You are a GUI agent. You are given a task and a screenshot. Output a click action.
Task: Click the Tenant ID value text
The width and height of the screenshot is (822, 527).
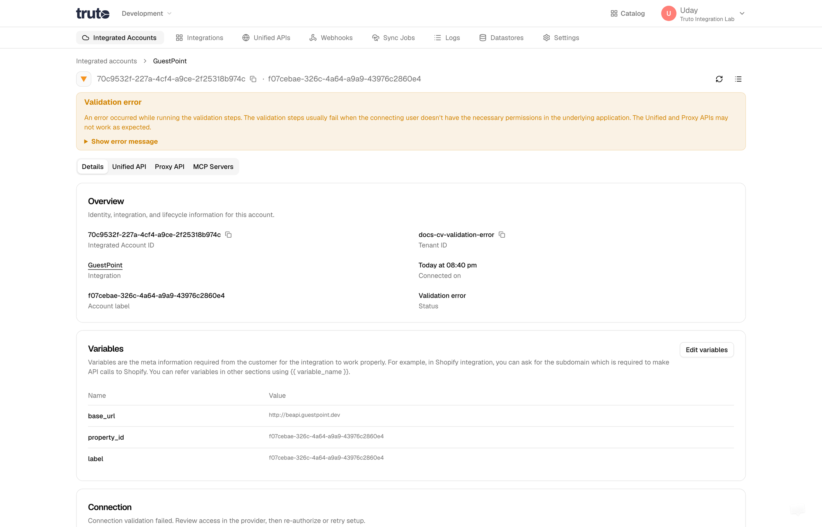click(456, 235)
